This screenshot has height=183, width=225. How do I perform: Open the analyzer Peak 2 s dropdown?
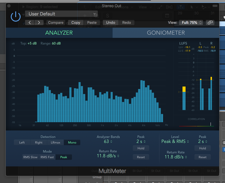pyautogui.click(x=141, y=142)
